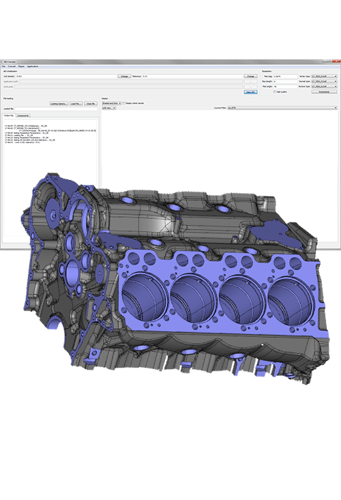Click the Close file button

click(91, 104)
